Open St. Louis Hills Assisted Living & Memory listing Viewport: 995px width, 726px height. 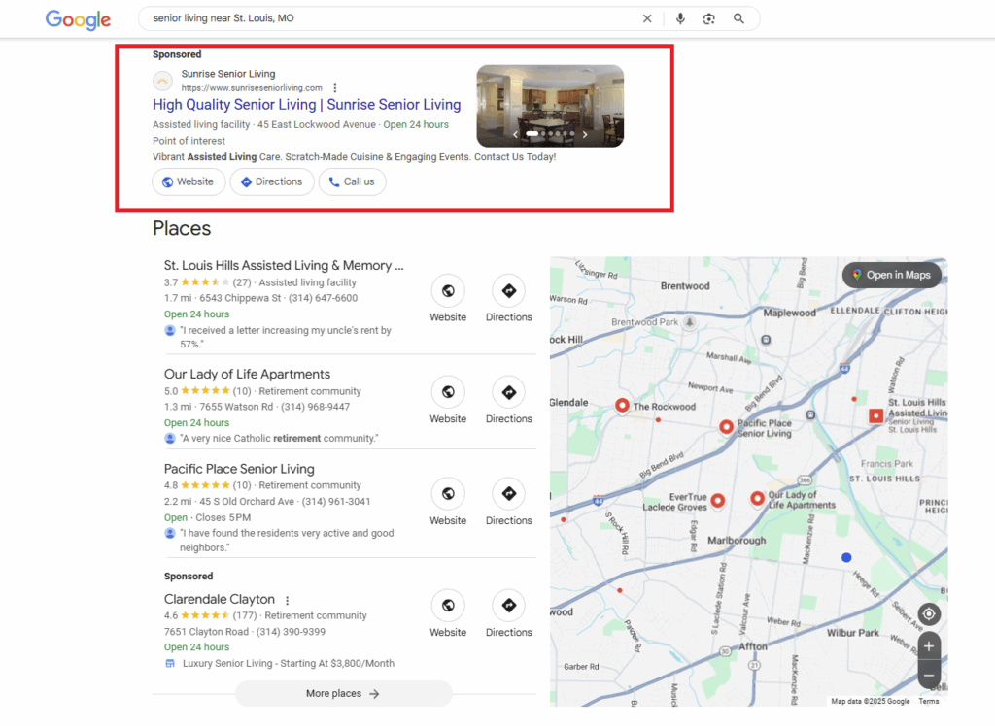click(284, 266)
